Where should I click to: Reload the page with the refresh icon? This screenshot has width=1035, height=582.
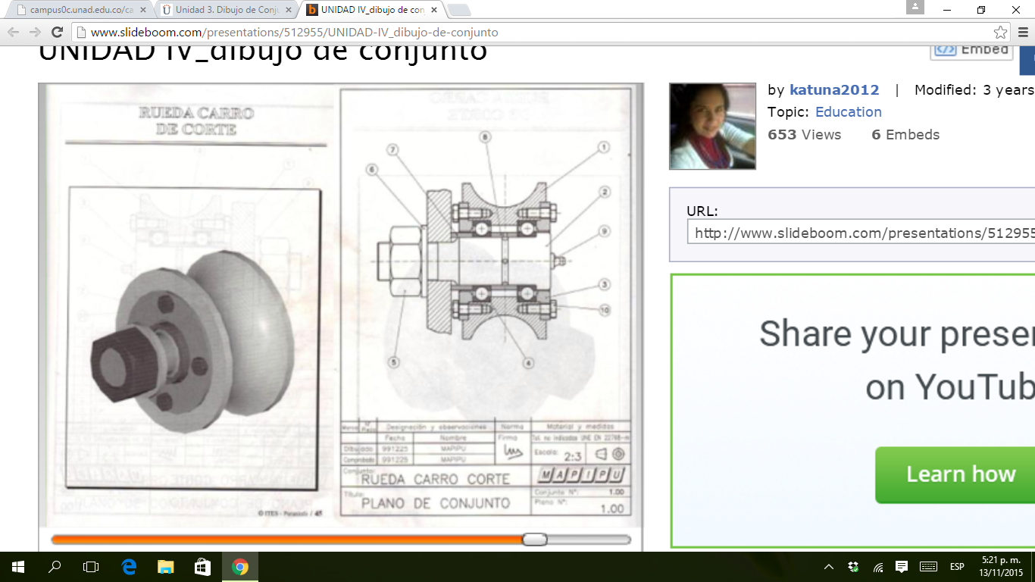click(x=57, y=32)
